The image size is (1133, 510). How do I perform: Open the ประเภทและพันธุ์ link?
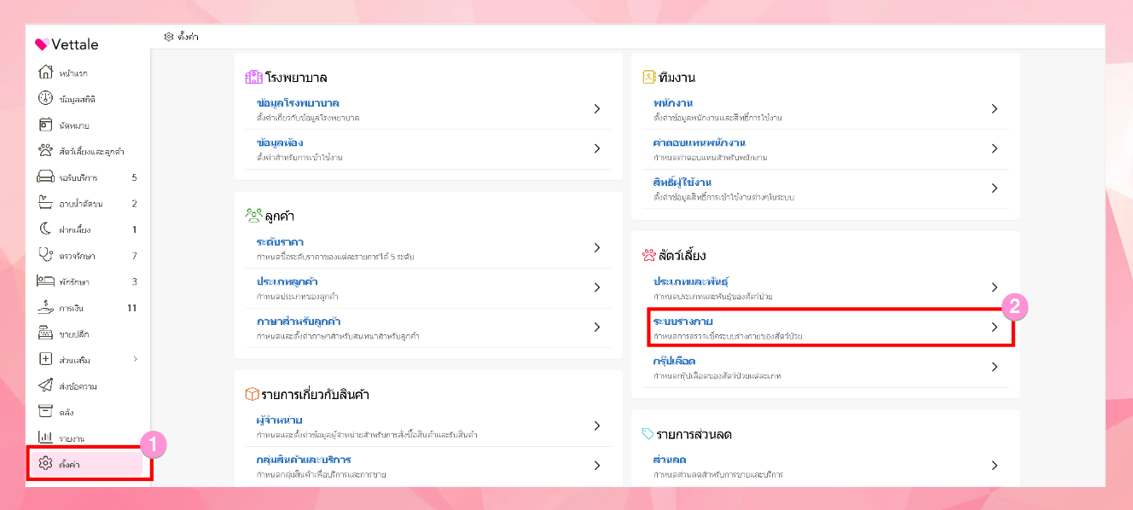click(x=691, y=281)
